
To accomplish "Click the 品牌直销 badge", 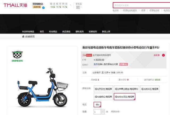I will [x=37, y=7].
